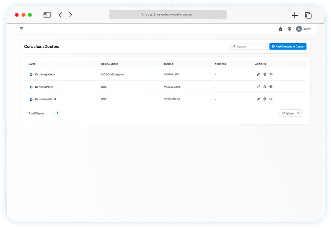Go forward with the browser forward arrow
The width and height of the screenshot is (331, 228).
click(71, 15)
